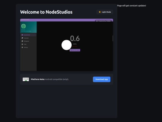
Task: Download the app via Download App button
Action: [102, 79]
